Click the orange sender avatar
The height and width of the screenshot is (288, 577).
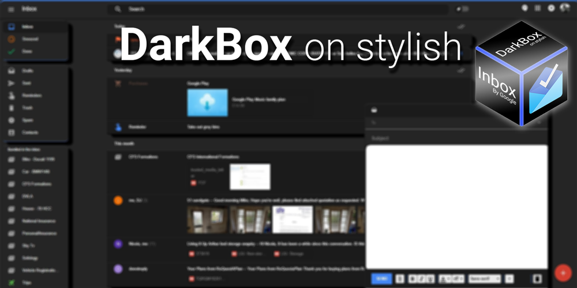[118, 200]
